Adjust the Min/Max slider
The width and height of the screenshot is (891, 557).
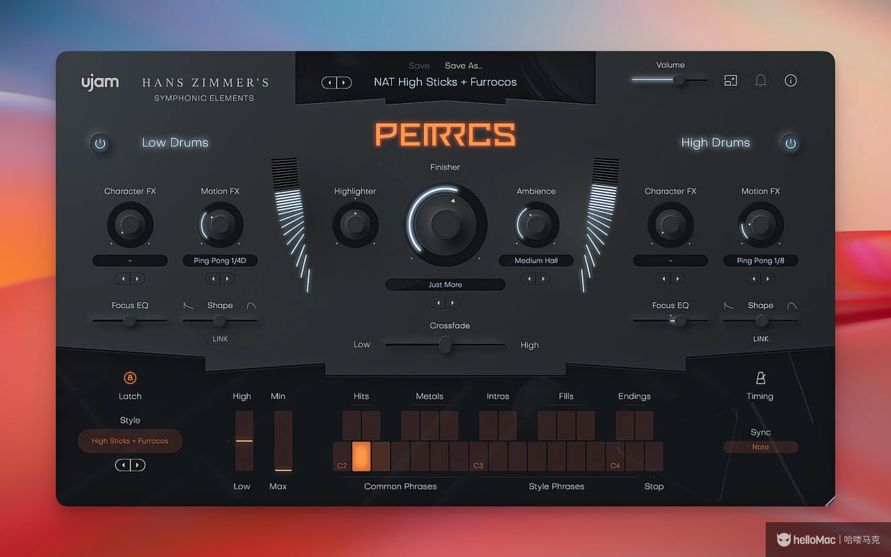click(283, 441)
